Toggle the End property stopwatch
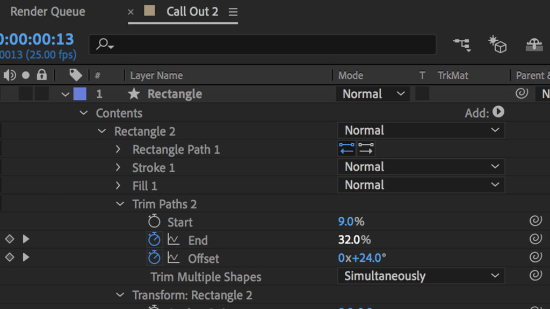The width and height of the screenshot is (550, 309). click(154, 240)
